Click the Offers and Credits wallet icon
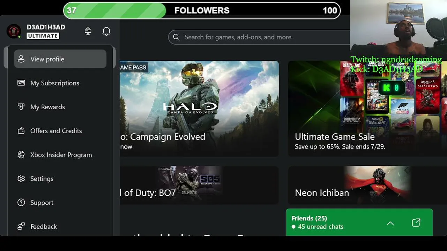Viewport: 447px width, 251px height. [21, 131]
